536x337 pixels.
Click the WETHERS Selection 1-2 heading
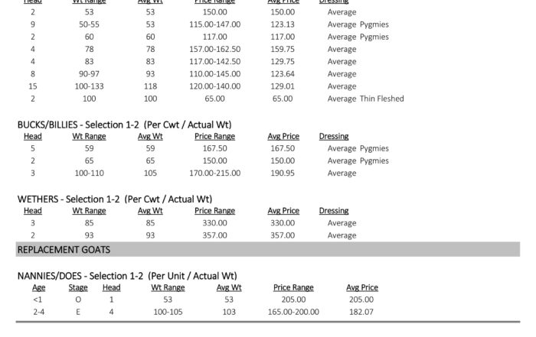[x=114, y=199]
